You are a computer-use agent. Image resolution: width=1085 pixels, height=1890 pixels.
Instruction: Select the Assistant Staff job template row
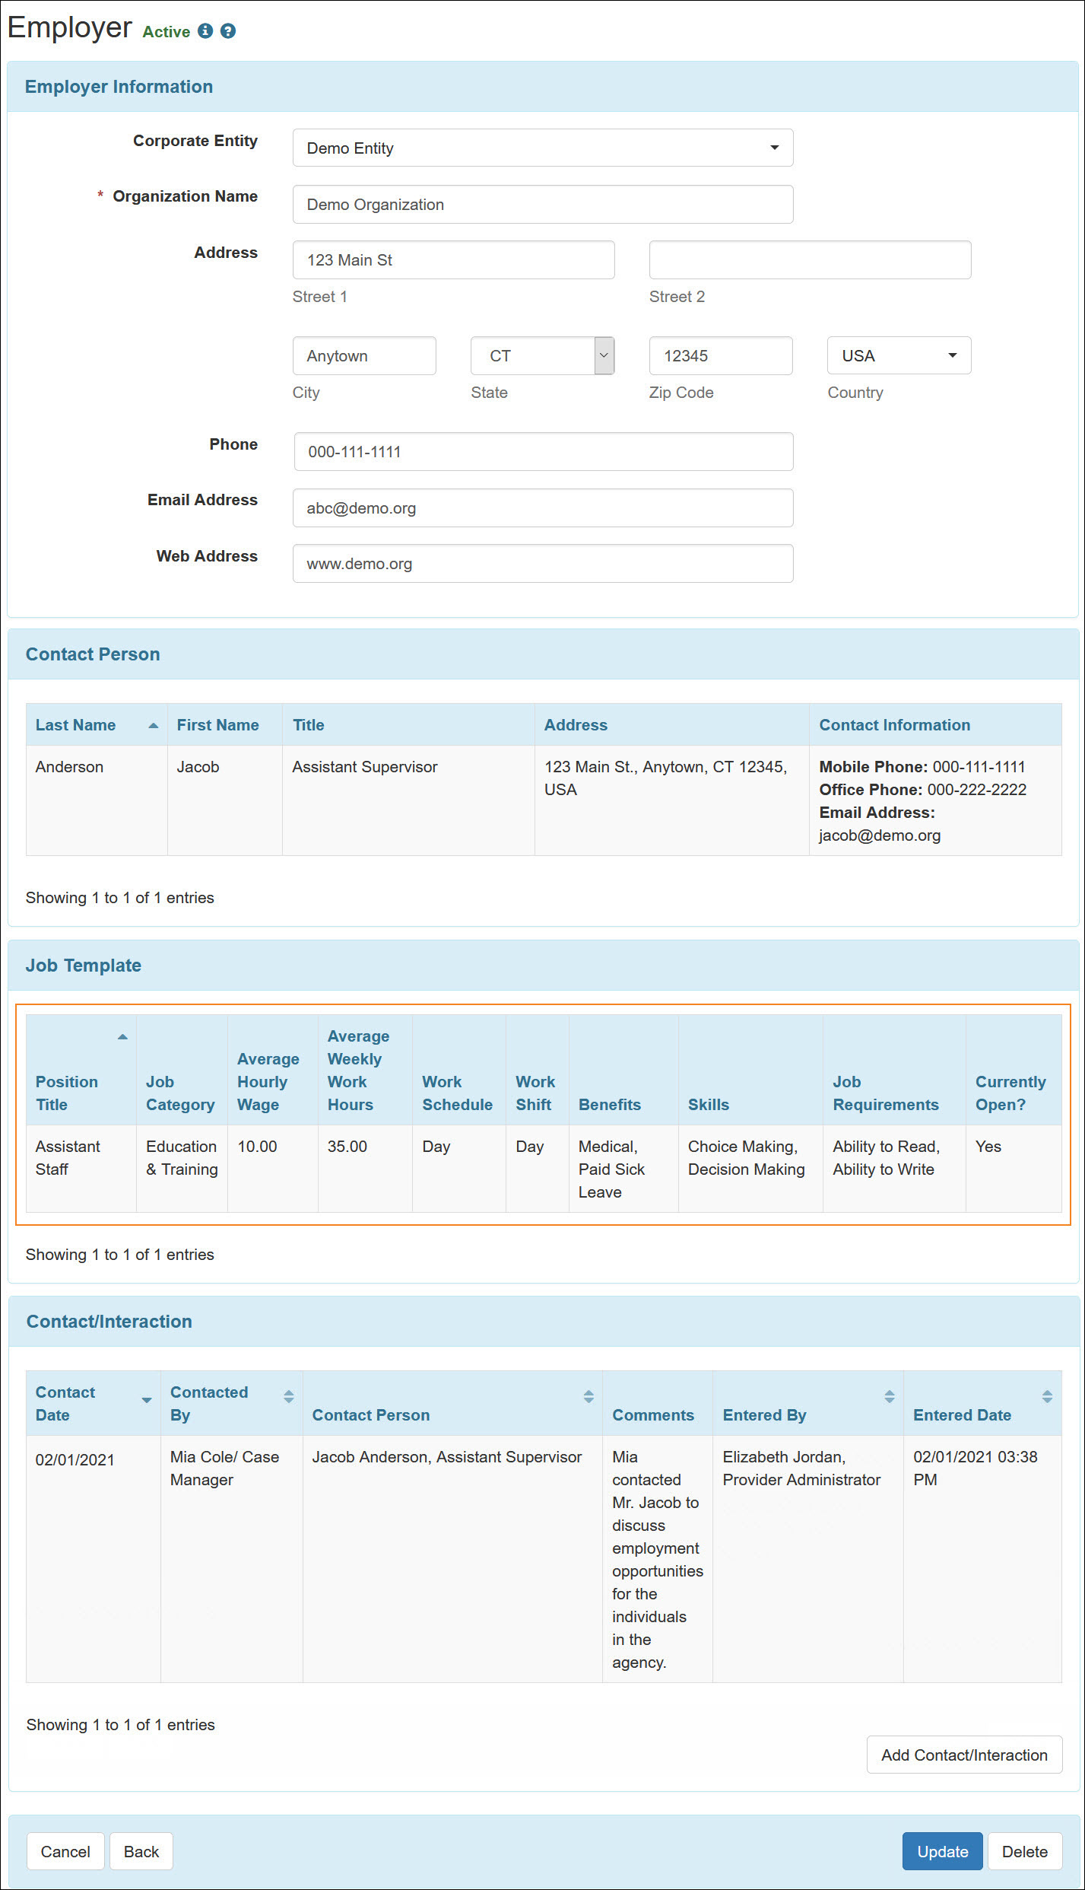pos(68,1157)
